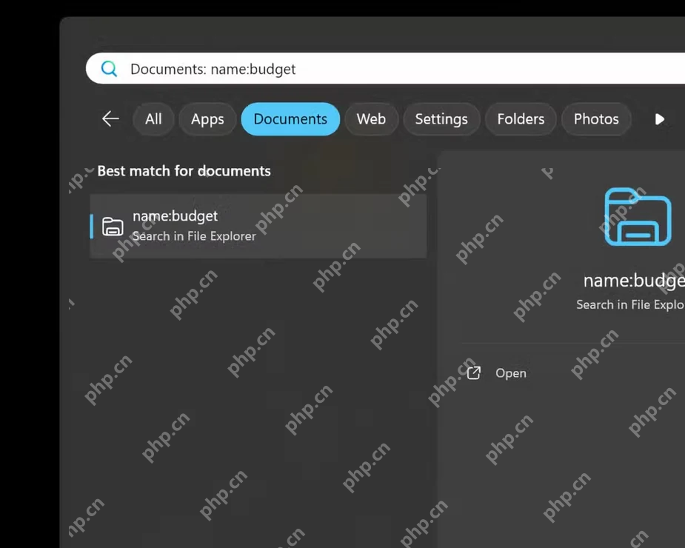Select the name:budget search result

(258, 227)
